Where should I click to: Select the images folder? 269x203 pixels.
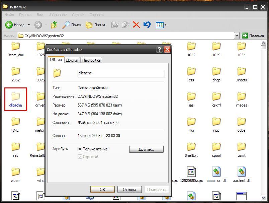[242, 99]
